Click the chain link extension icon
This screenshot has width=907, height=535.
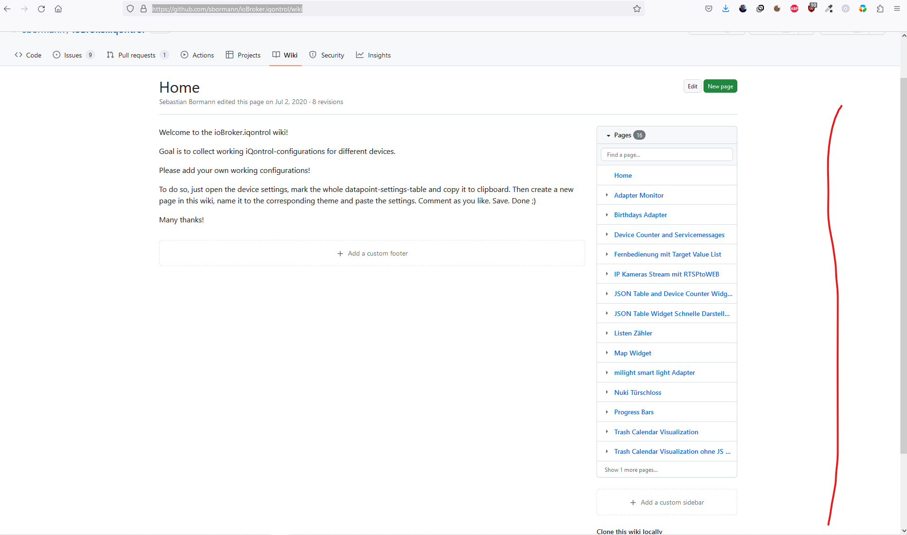click(760, 9)
